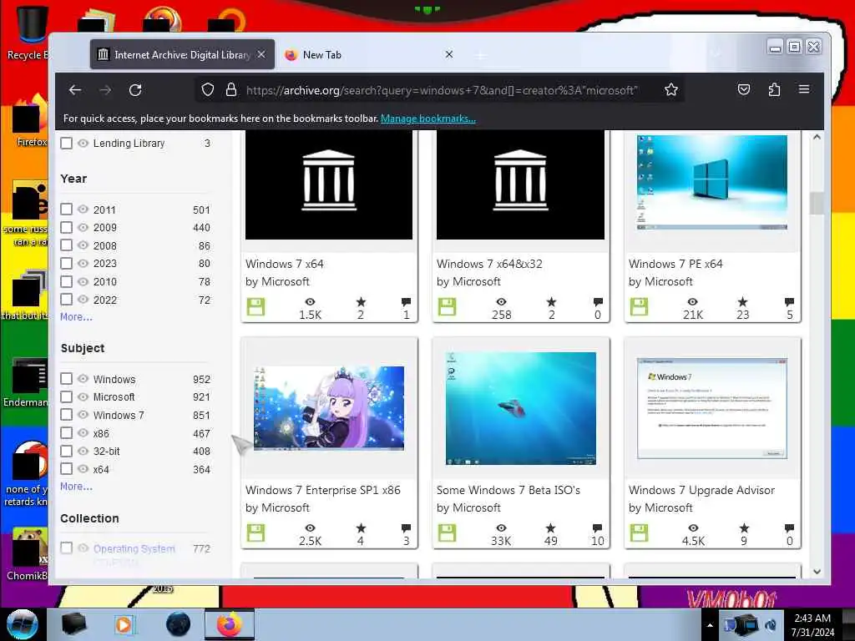
Task: Check the 2011 year filter
Action: coord(67,209)
